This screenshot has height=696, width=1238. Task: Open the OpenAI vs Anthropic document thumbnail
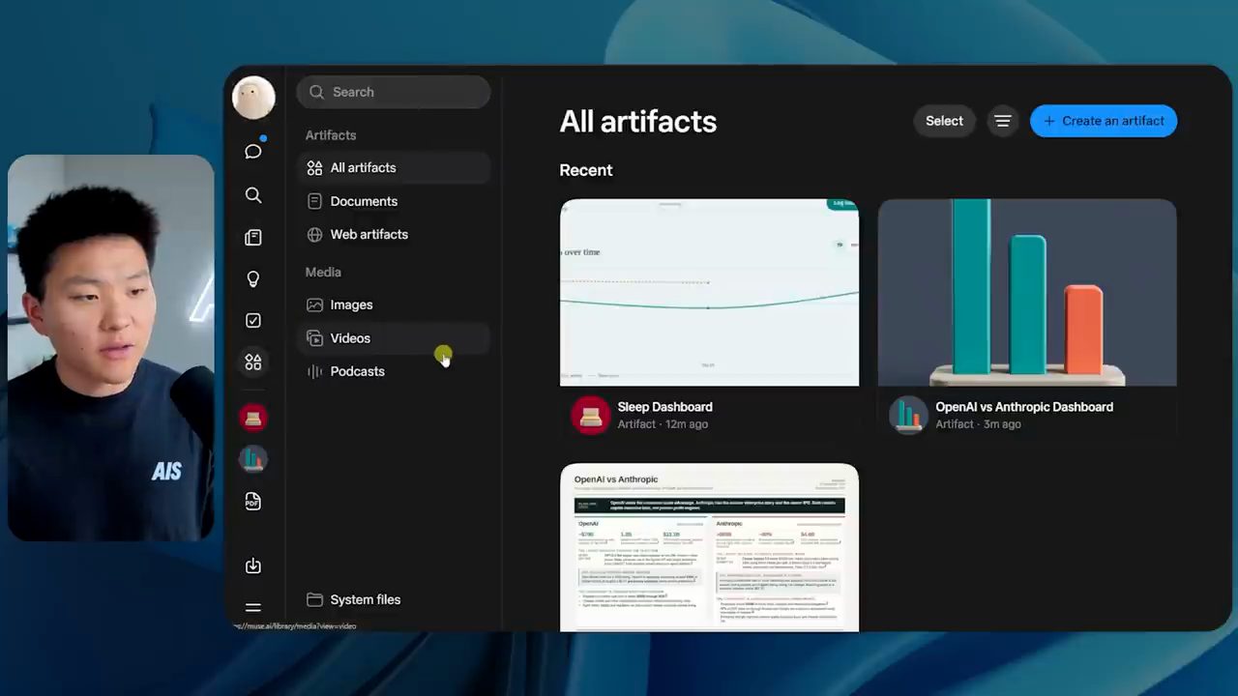pyautogui.click(x=709, y=547)
